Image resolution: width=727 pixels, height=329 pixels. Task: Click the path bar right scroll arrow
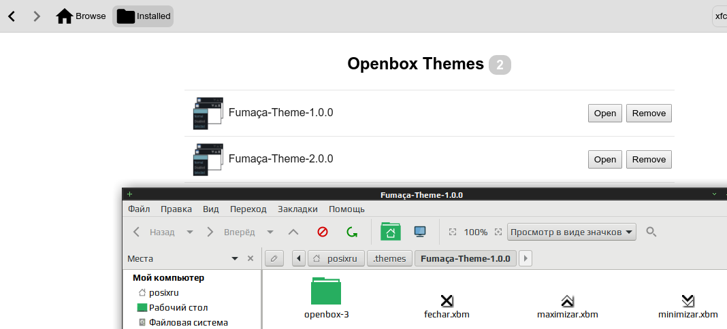coord(526,259)
